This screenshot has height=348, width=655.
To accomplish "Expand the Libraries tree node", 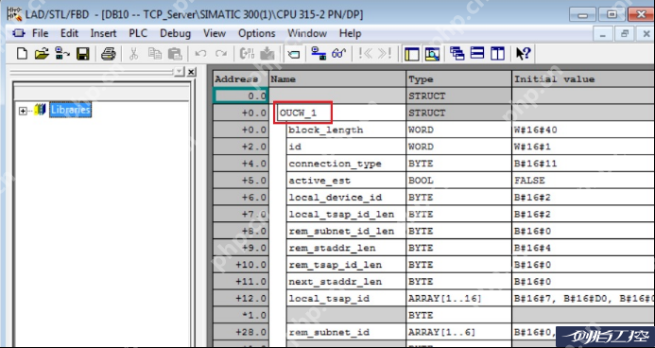I will tap(23, 111).
